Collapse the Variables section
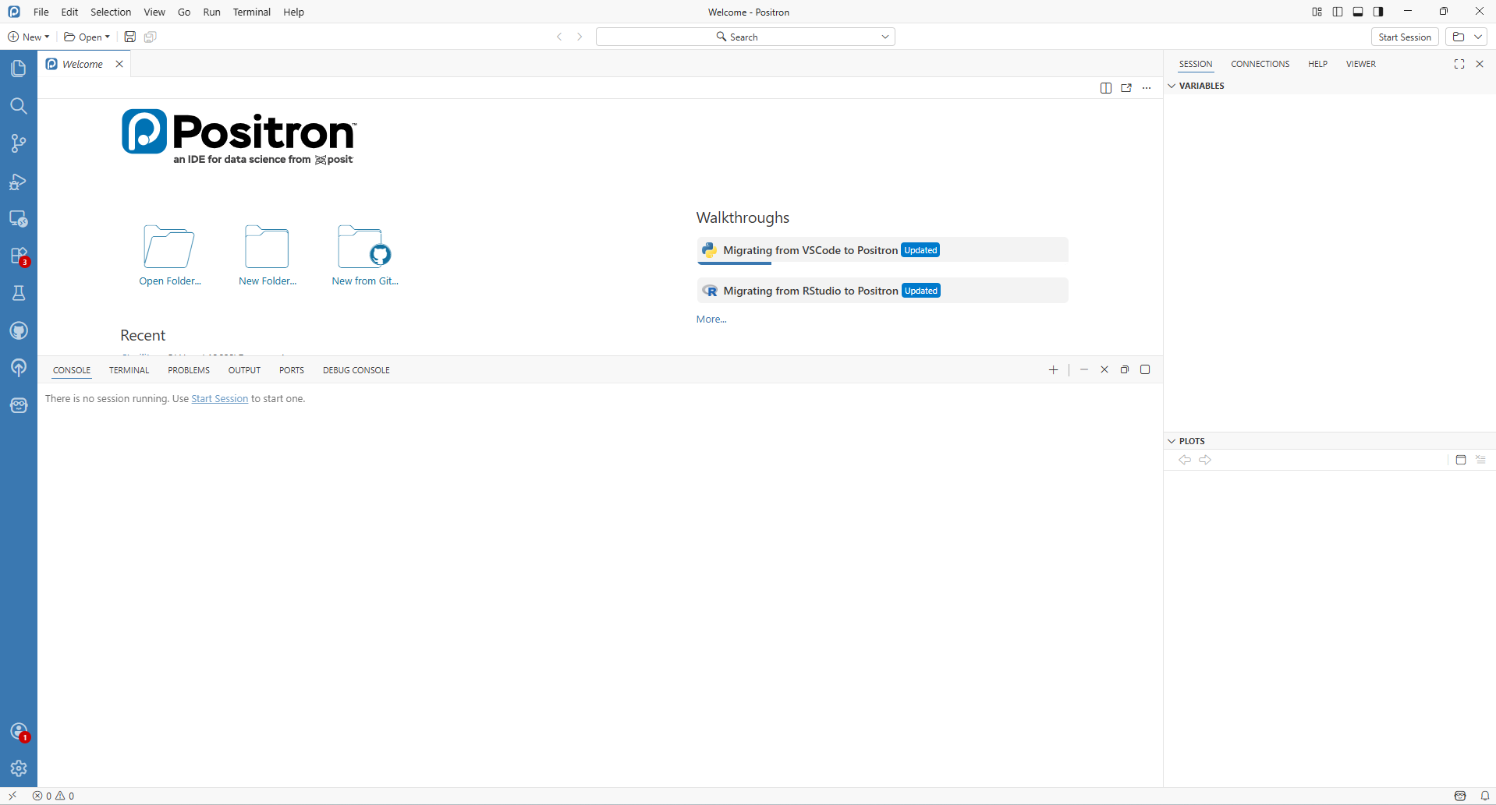 coord(1172,86)
